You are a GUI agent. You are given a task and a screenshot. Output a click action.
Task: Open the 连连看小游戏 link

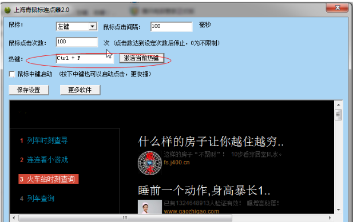(47, 160)
